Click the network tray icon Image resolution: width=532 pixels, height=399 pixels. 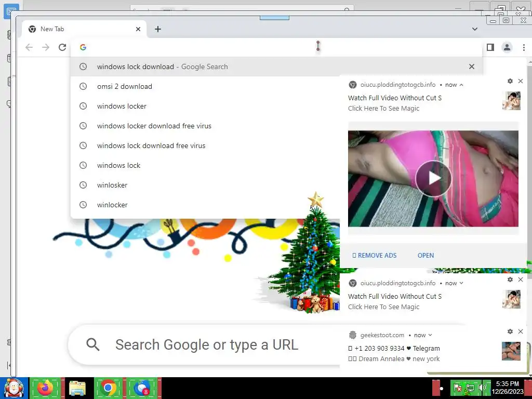click(470, 388)
